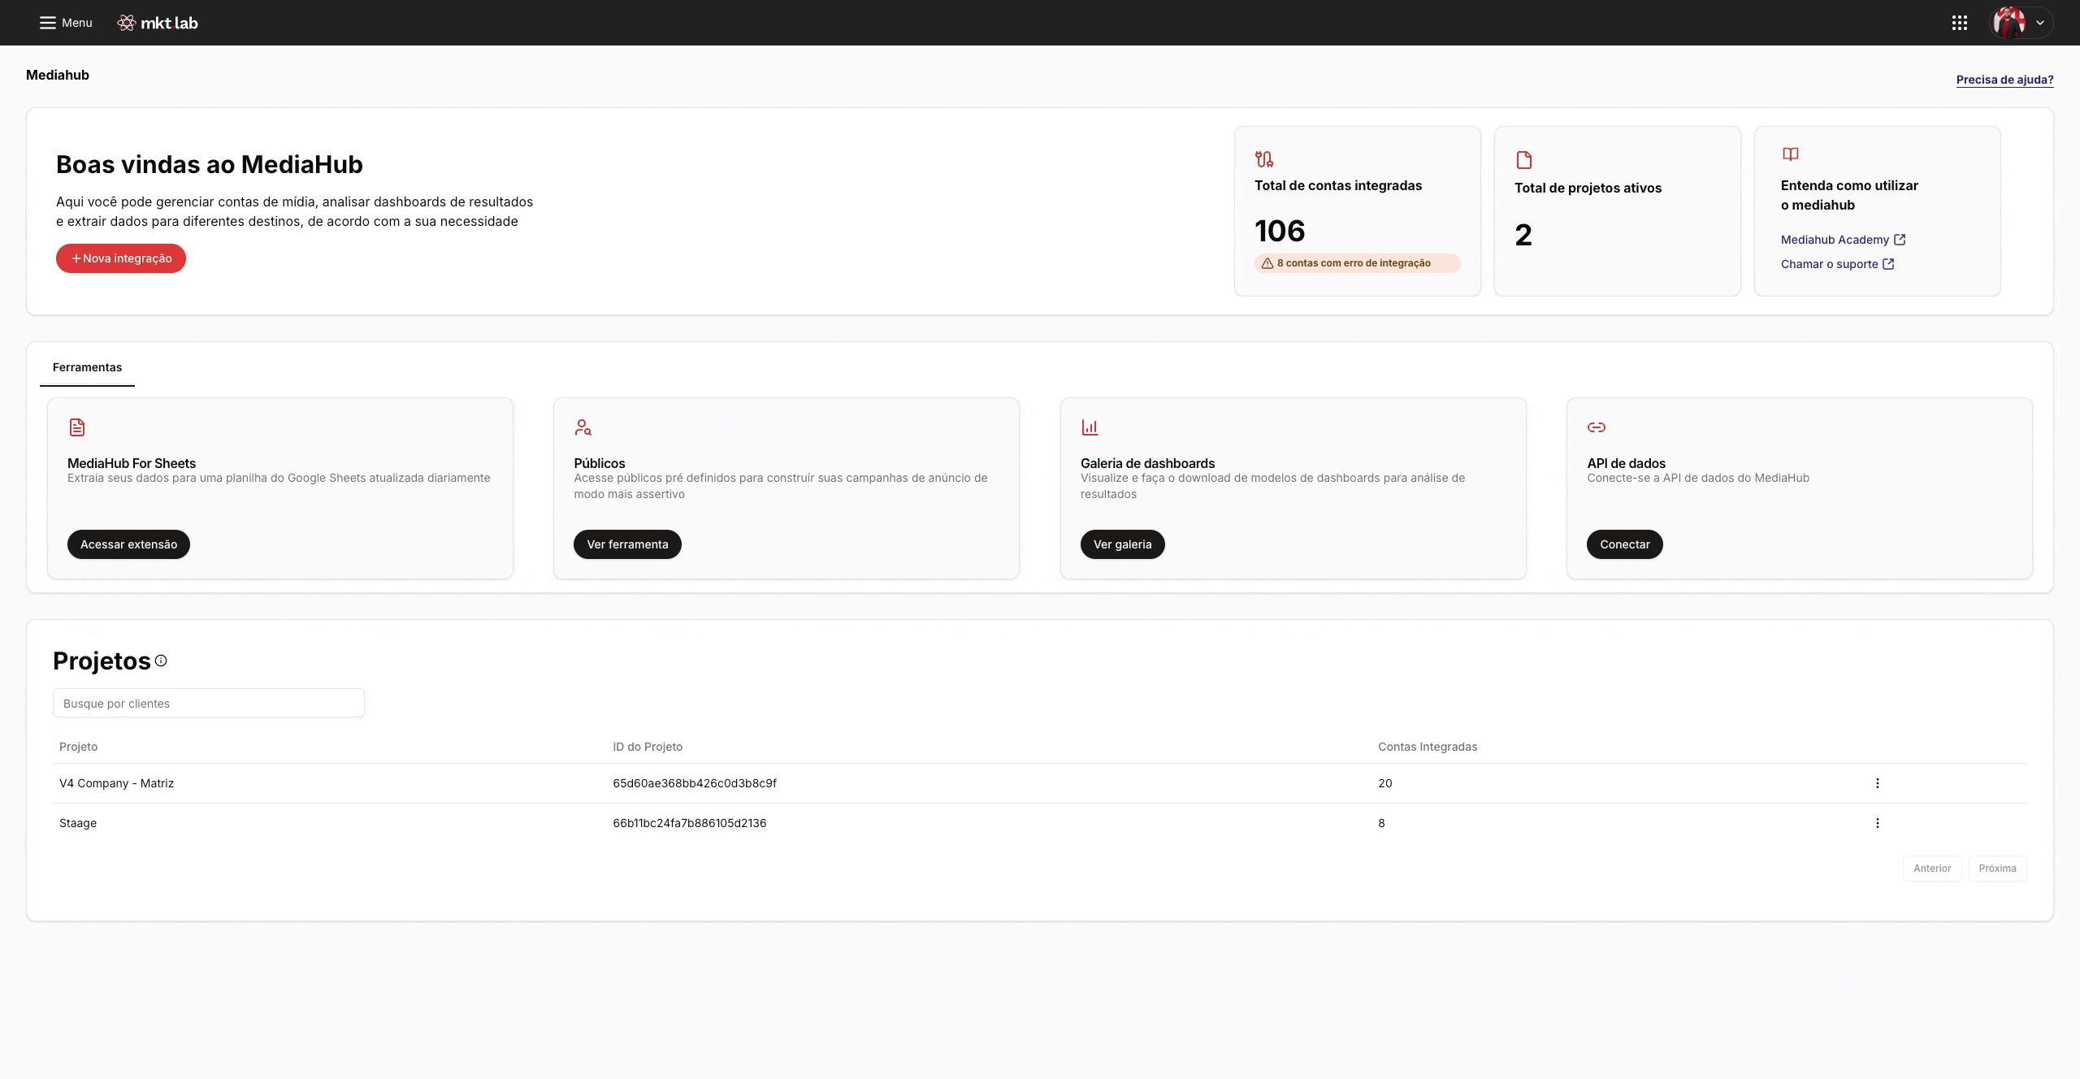
Task: Open options menu for Staage project
Action: point(1877,823)
